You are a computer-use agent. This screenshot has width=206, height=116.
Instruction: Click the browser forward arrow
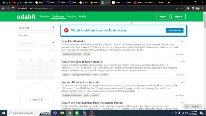pos(8,8)
